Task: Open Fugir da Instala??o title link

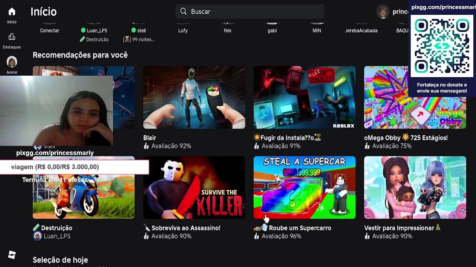Action: (x=287, y=138)
